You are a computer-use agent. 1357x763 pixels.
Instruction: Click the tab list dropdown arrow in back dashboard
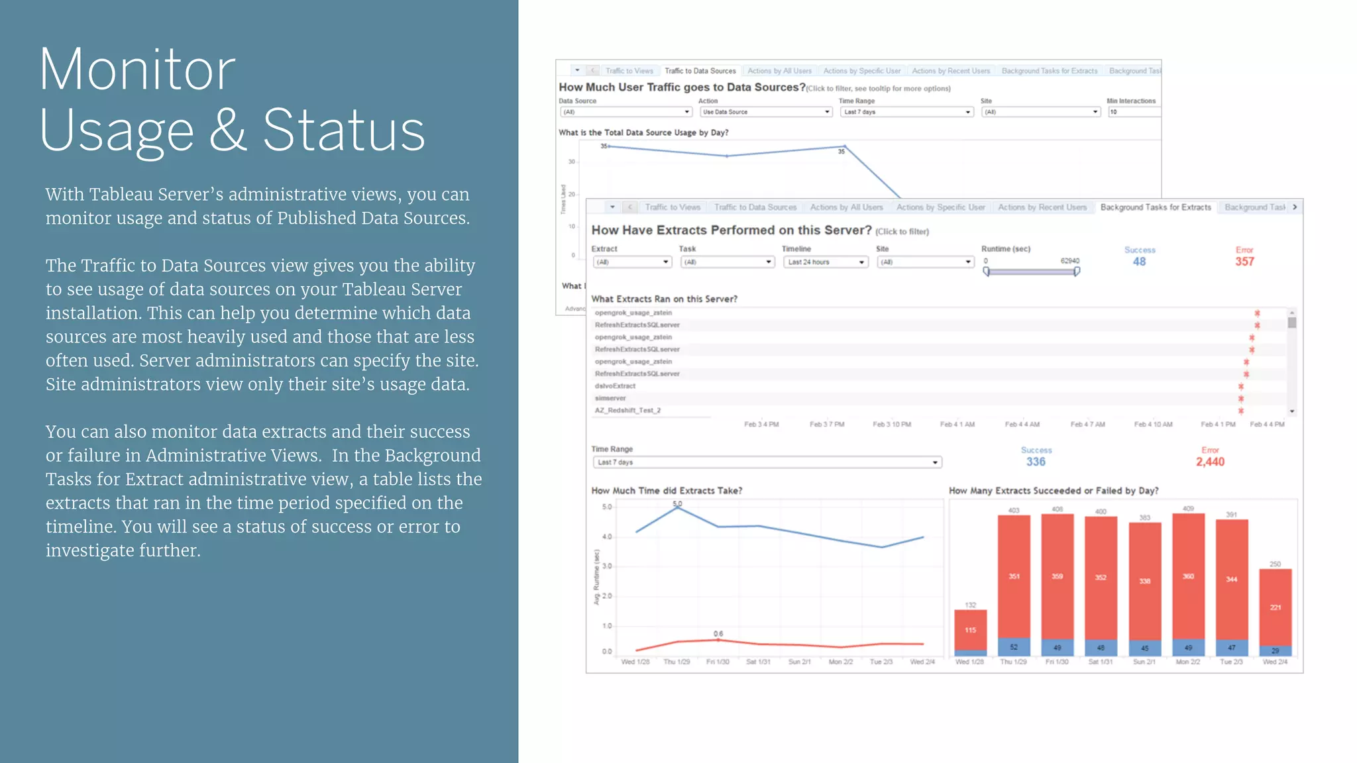577,70
